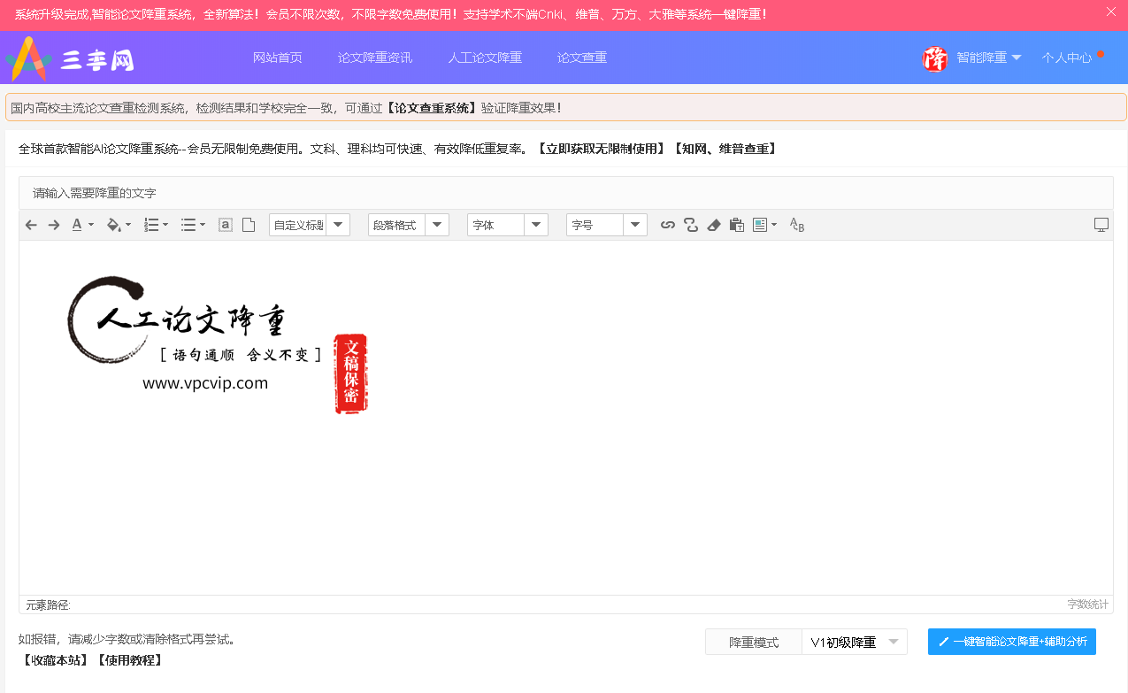Open 个人中心 in the header

[x=1067, y=58]
